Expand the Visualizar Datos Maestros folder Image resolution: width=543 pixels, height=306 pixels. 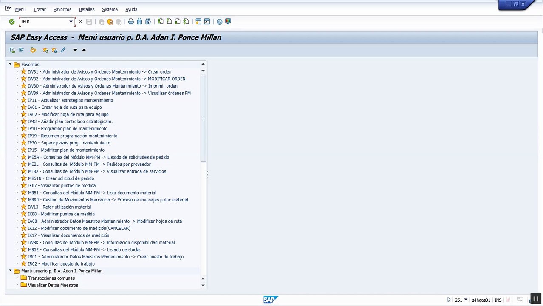click(x=17, y=285)
